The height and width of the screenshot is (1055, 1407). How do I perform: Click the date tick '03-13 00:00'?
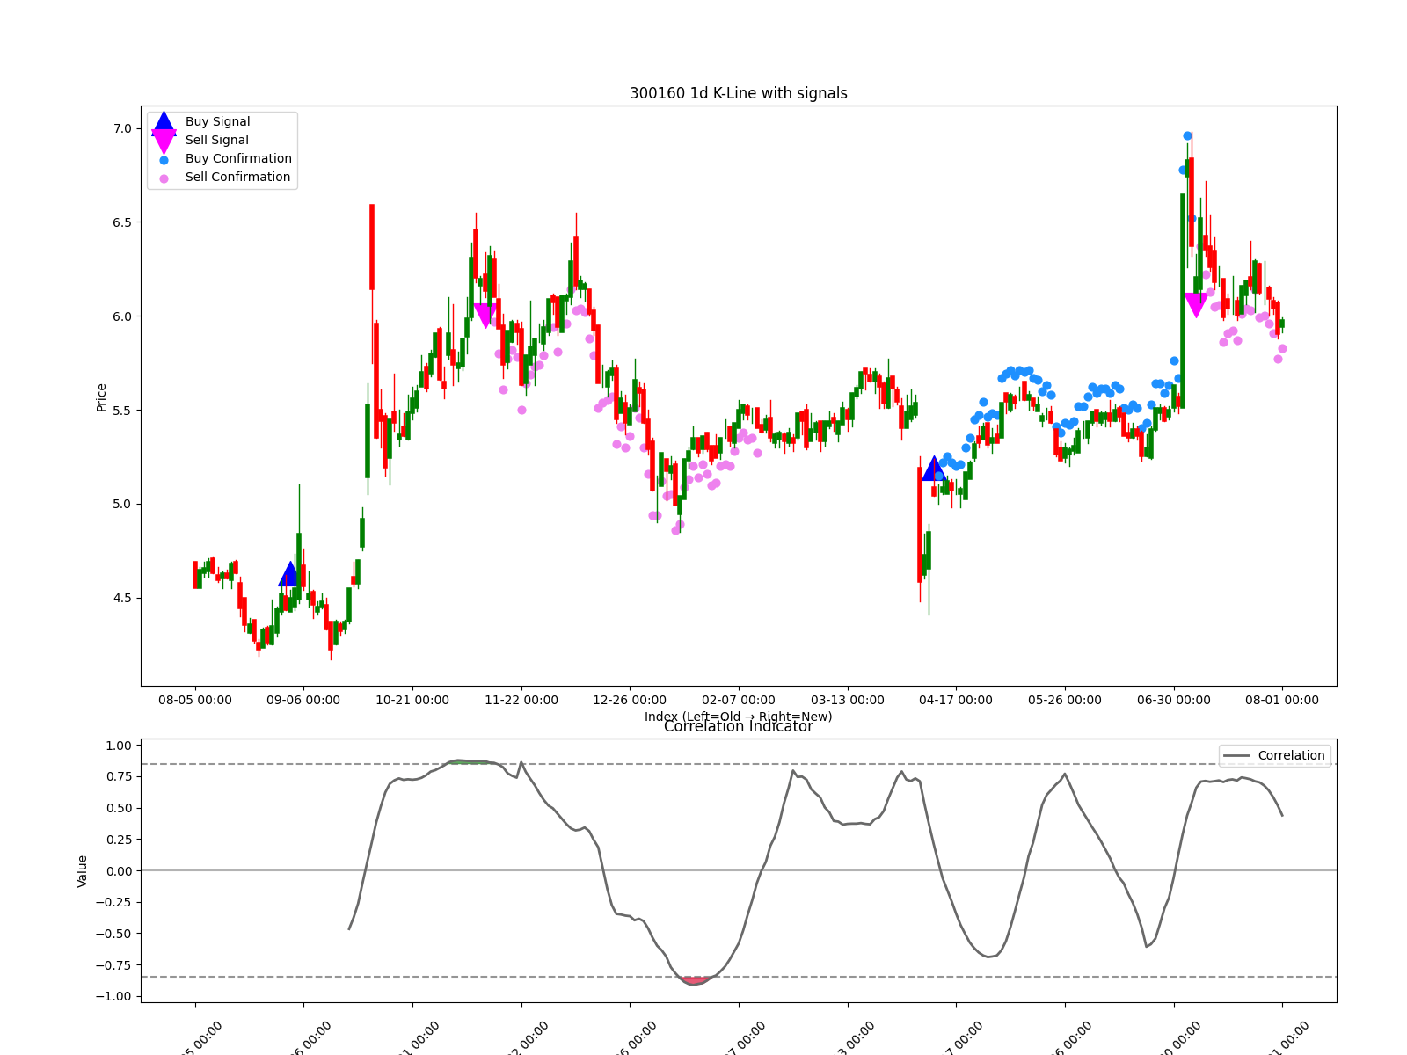848,700
